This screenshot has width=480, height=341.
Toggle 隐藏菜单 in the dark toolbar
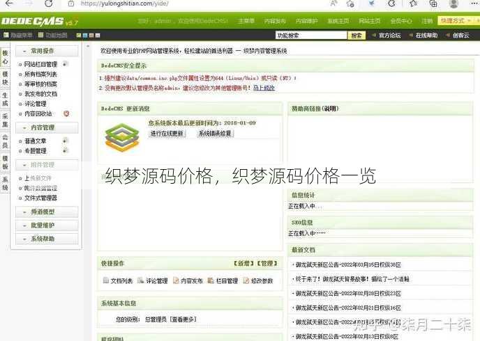click(x=17, y=35)
